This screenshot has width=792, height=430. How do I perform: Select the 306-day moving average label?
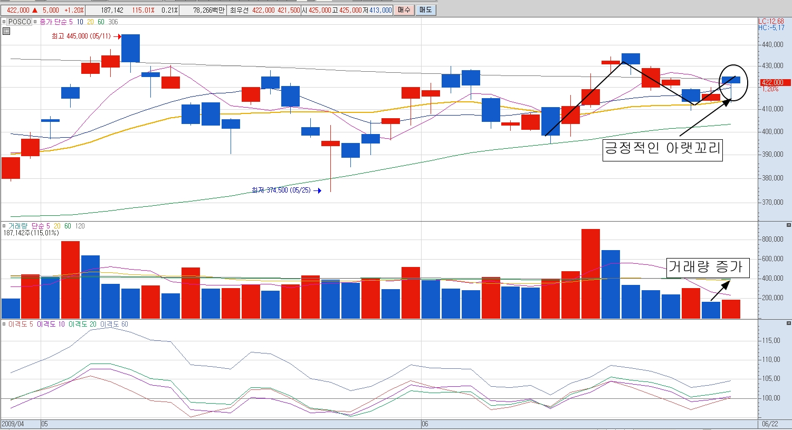pos(113,22)
